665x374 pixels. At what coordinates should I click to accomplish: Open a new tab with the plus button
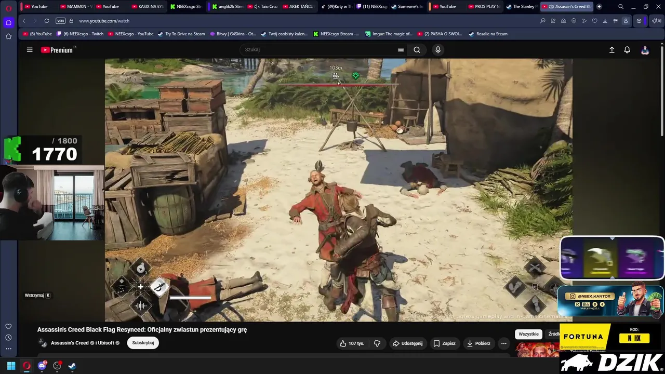coord(599,7)
